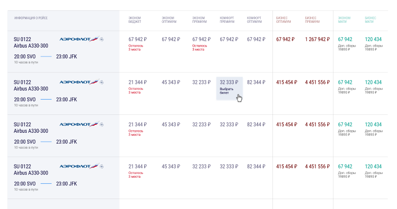Click the Aeroflot logo in the second flight row
397x209 pixels.
(79, 82)
